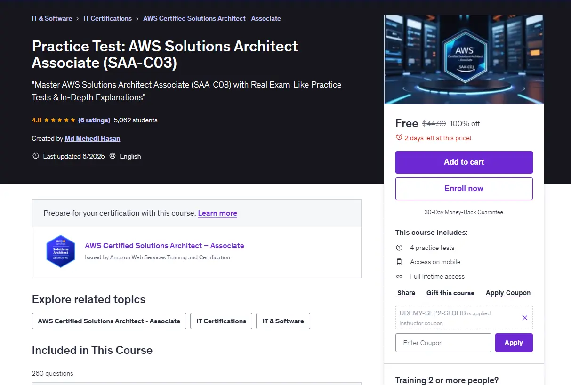
Task: Click the practice tests question-mark icon
Action: (x=399, y=248)
